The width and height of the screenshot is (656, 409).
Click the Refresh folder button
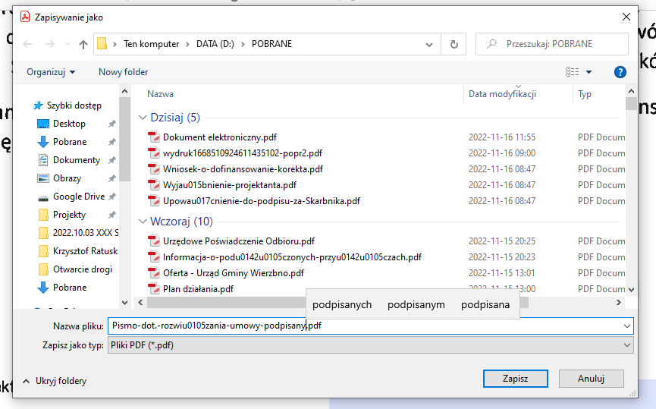pos(454,44)
